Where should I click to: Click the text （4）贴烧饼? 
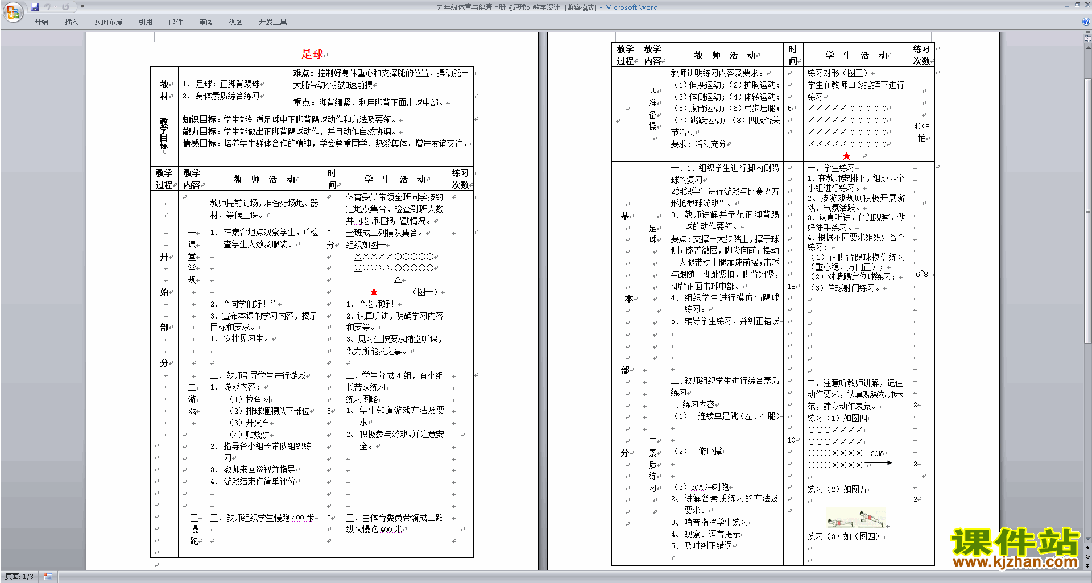(250, 435)
